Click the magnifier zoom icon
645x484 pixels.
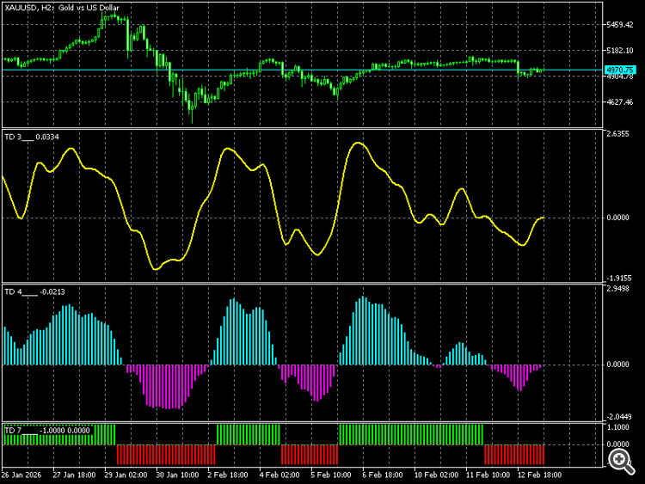[x=621, y=461]
